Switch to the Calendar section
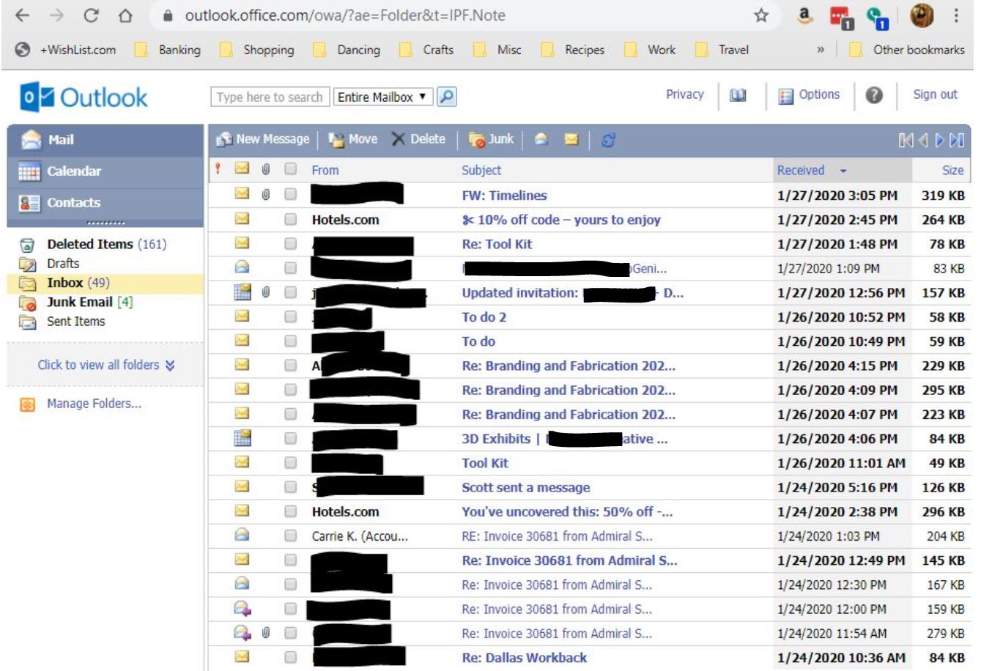The image size is (981, 671). point(105,171)
